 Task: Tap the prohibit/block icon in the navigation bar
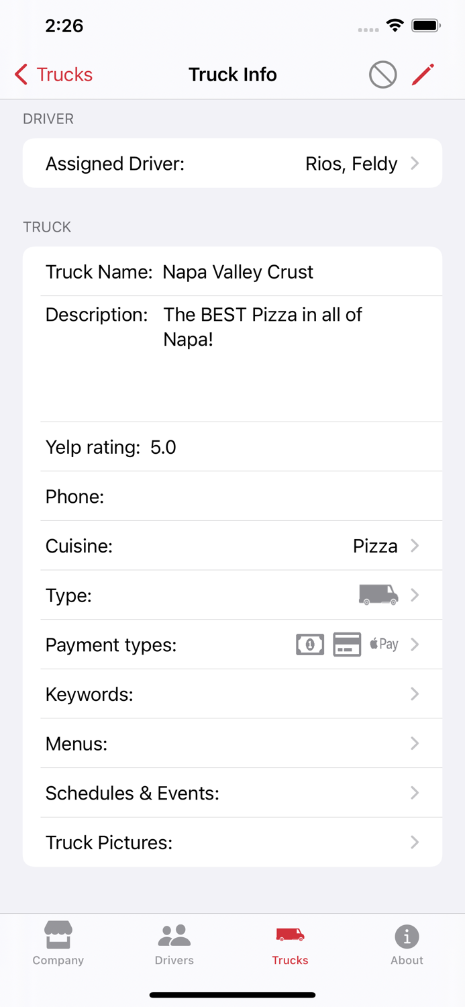pos(382,74)
